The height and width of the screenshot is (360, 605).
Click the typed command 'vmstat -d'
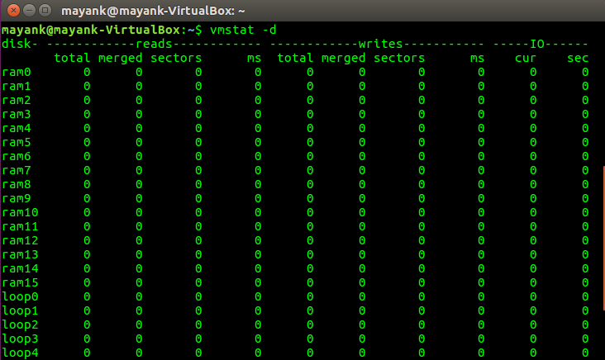pos(243,30)
